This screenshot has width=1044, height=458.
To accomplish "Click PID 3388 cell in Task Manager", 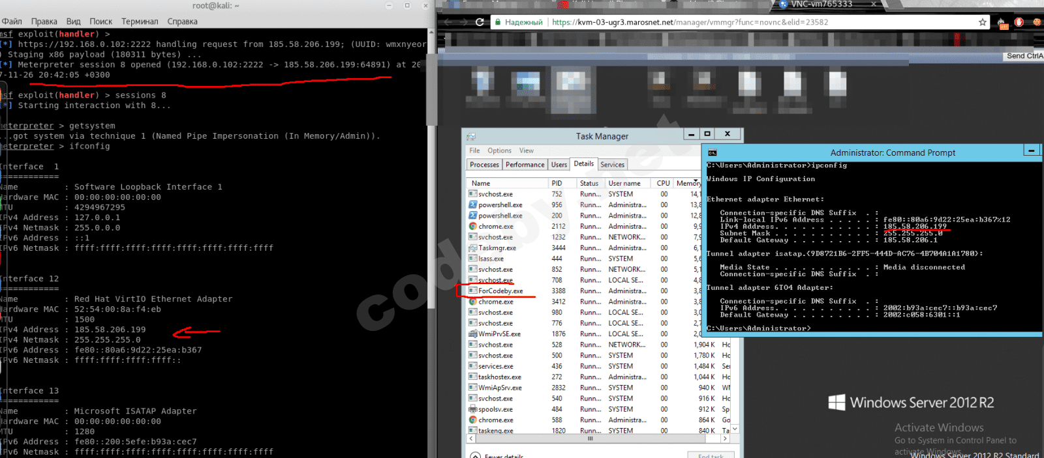I will [x=559, y=291].
